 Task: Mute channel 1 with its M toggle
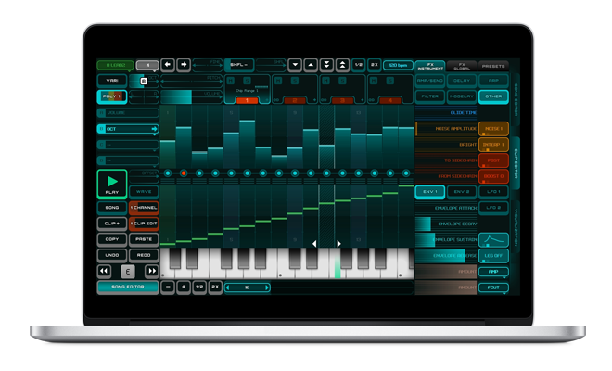(231, 81)
